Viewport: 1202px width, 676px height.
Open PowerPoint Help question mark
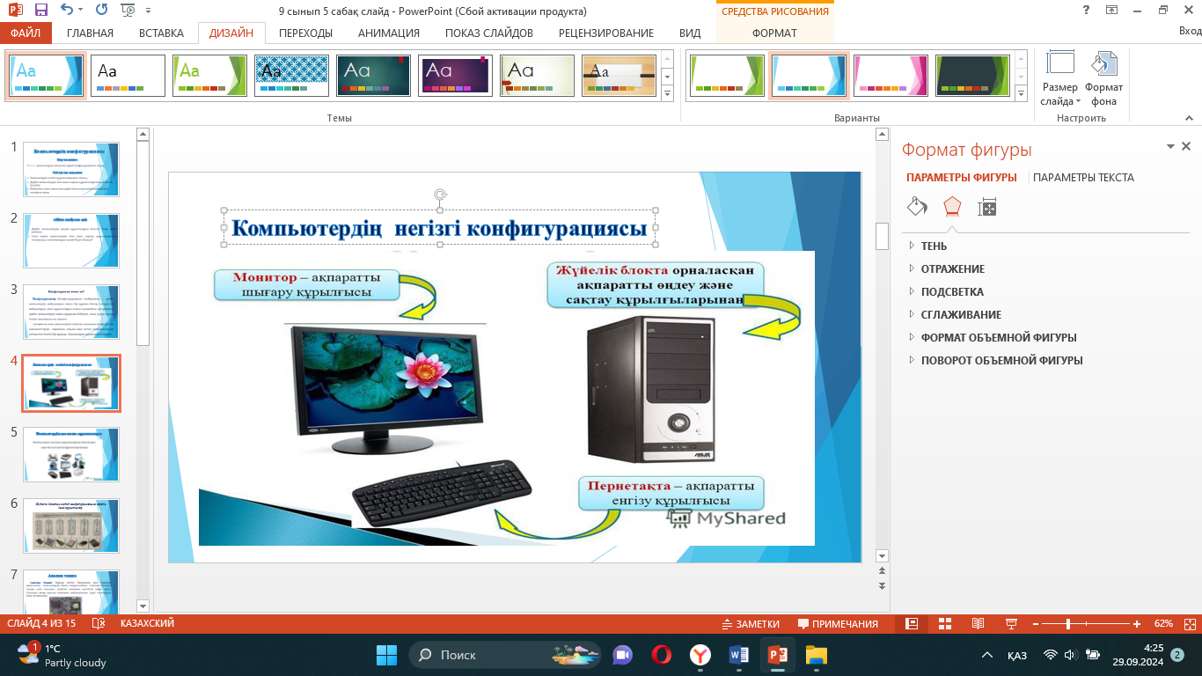(x=1086, y=10)
